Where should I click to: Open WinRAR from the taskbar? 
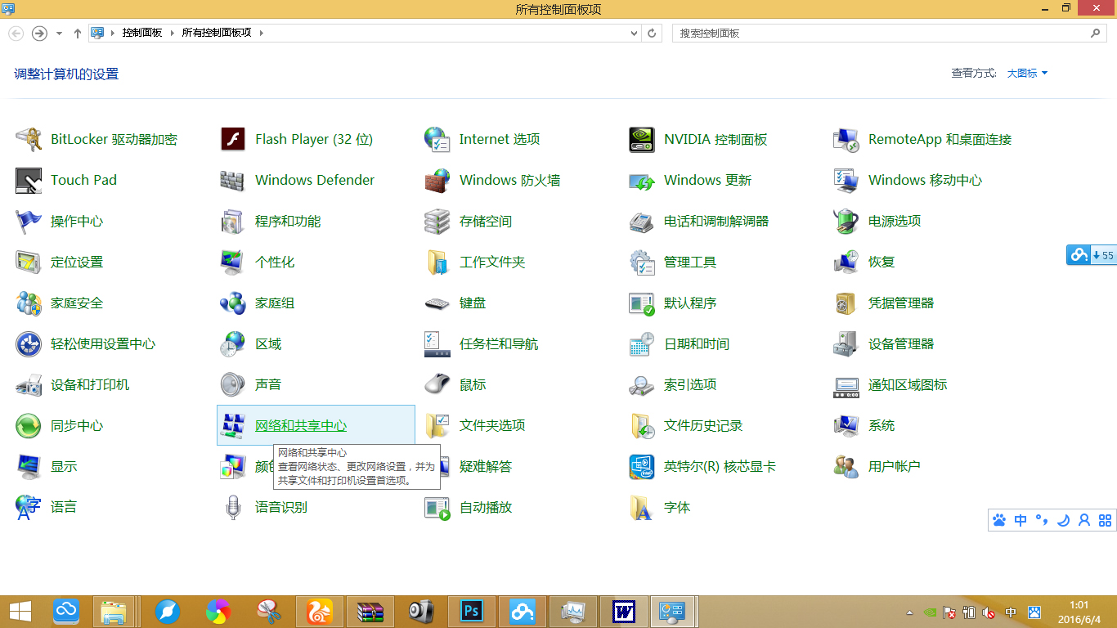coord(370,611)
